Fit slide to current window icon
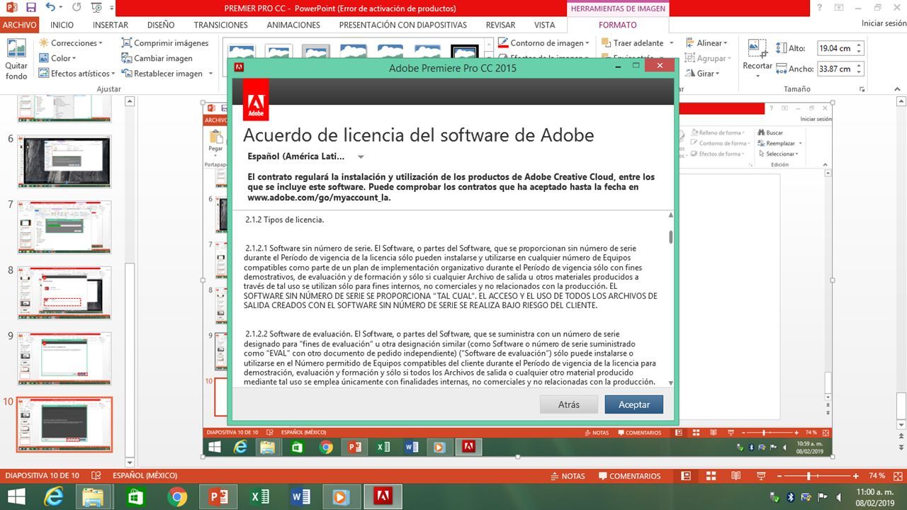 [897, 476]
